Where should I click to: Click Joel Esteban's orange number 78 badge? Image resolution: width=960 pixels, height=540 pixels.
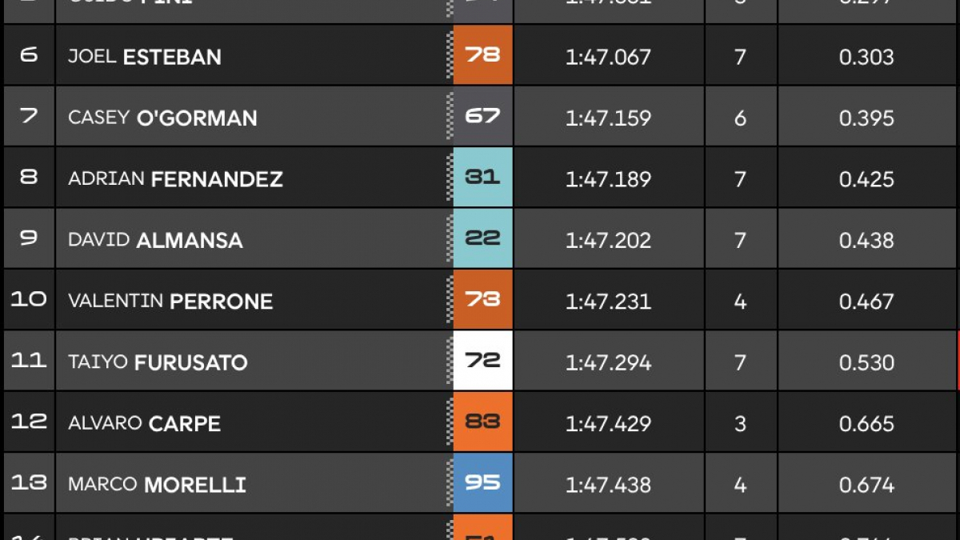tap(482, 55)
